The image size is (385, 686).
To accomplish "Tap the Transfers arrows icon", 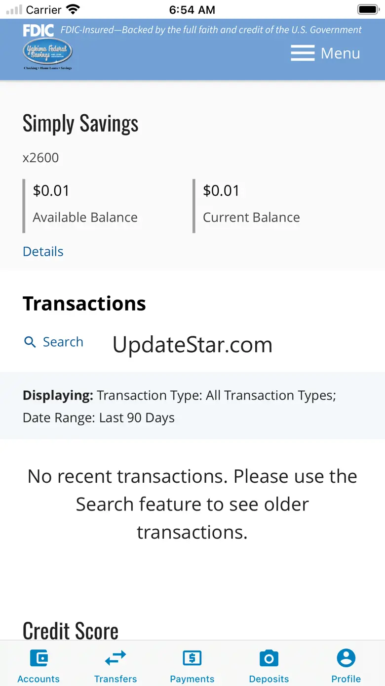I will 115,658.
